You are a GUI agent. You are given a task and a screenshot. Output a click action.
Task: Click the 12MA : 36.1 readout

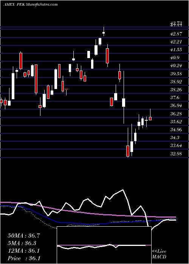24,251
